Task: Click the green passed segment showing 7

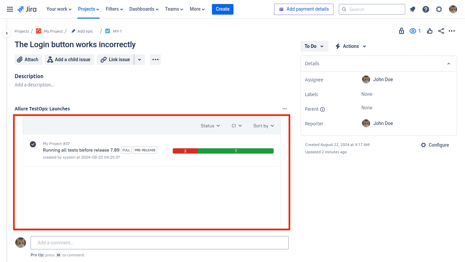Action: point(236,151)
